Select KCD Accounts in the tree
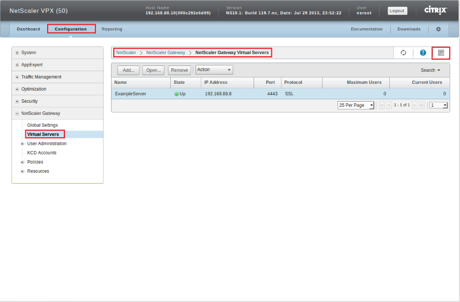 (x=41, y=153)
